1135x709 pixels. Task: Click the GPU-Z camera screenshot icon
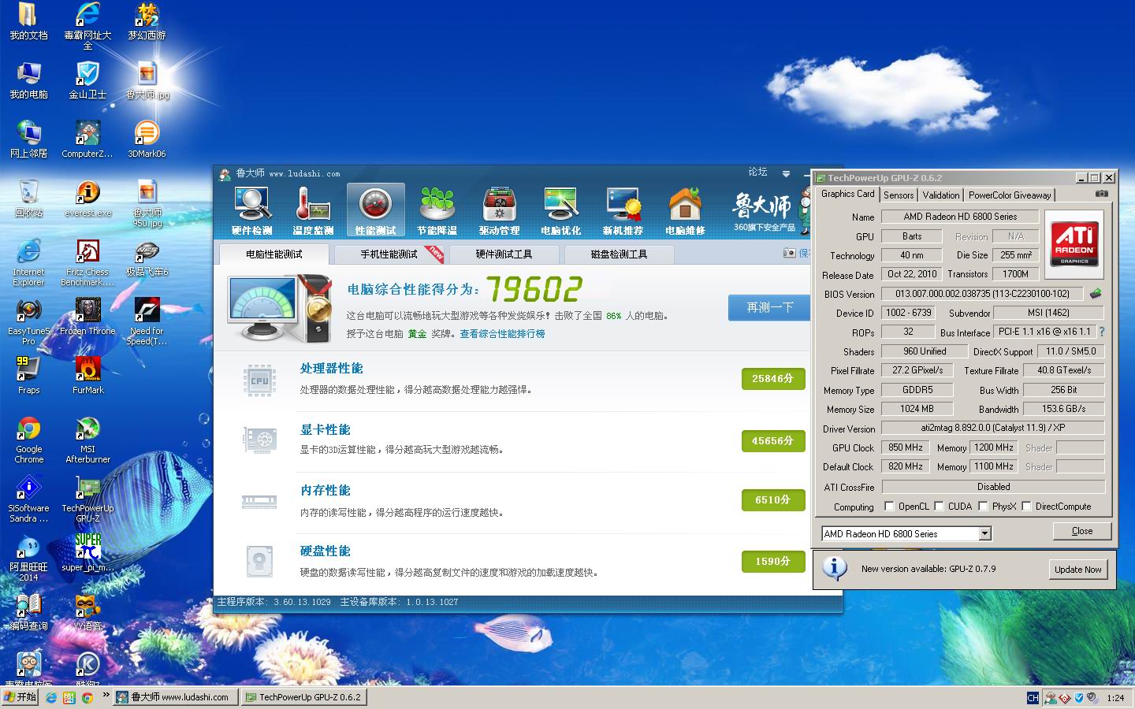click(1102, 194)
